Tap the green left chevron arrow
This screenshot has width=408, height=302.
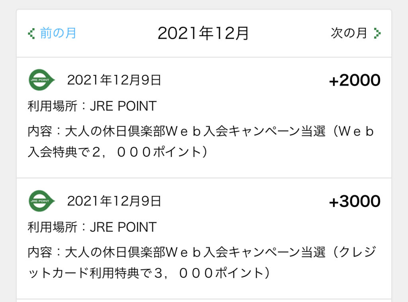pyautogui.click(x=31, y=33)
